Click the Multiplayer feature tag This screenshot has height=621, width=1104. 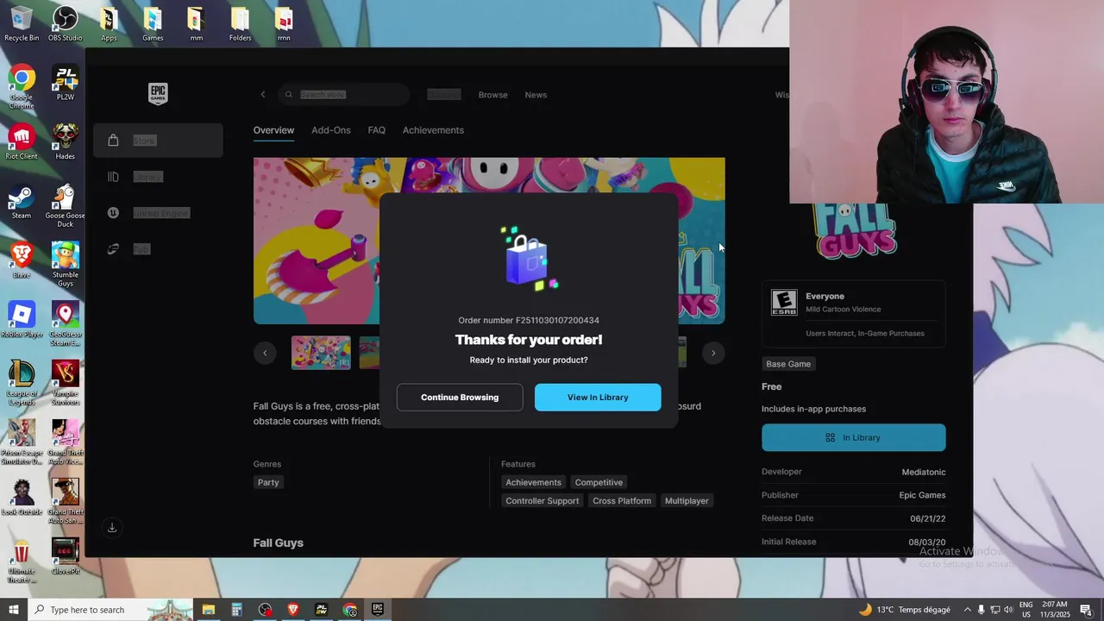687,501
